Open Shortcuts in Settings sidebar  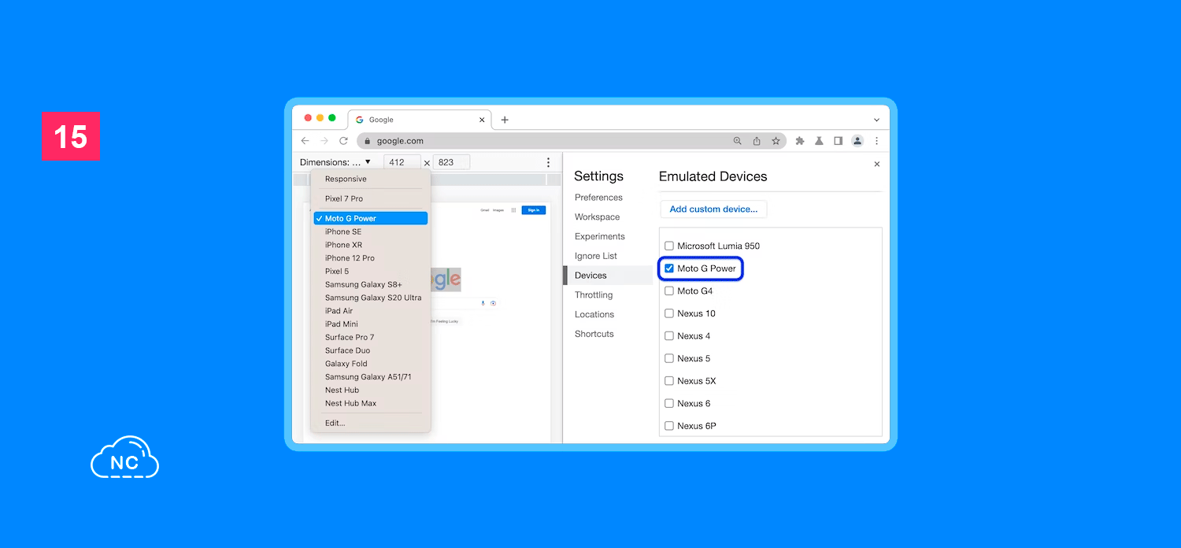pyautogui.click(x=594, y=334)
